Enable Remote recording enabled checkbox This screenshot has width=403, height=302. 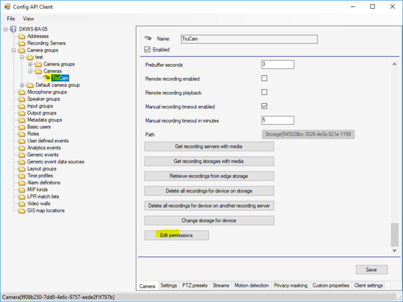point(264,79)
